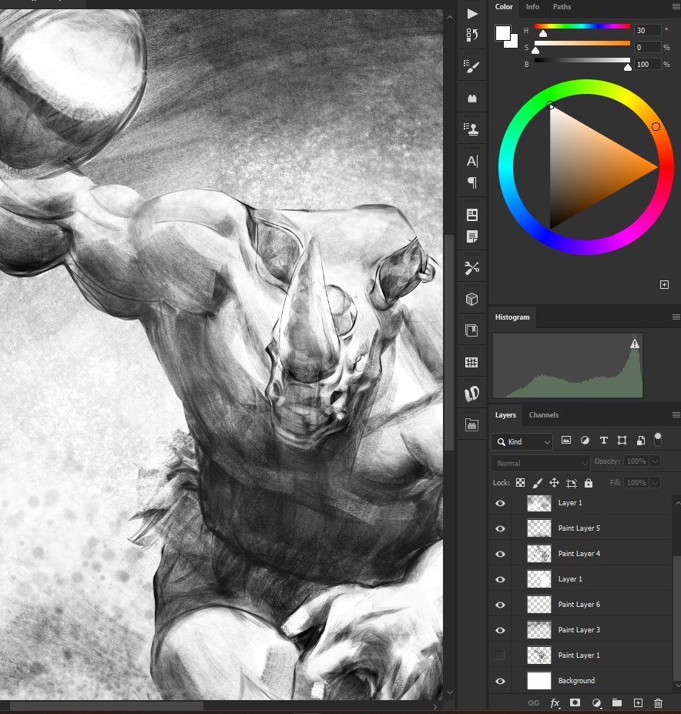Screen dimensions: 681x714
Task: Select the Color tab
Action: click(504, 7)
